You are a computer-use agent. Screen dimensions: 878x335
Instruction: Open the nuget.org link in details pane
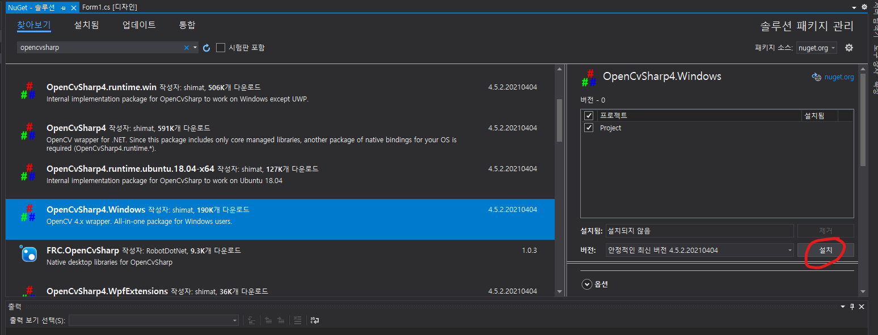point(839,77)
